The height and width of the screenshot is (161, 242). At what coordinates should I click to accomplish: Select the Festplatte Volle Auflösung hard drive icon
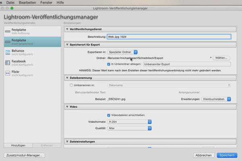click(x=8, y=31)
